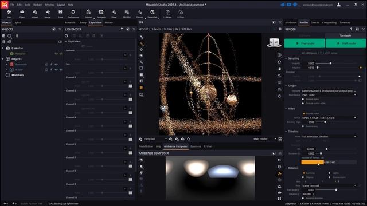This screenshot has width=367, height=206.
Task: Click the Draft render button
Action: [345, 43]
